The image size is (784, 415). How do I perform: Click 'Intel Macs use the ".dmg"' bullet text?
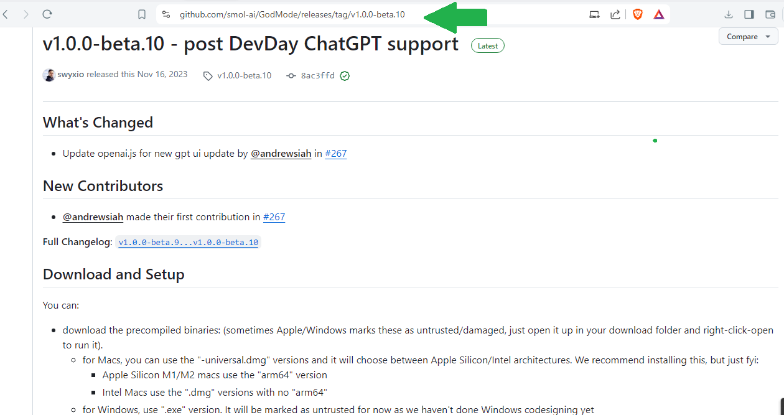215,393
